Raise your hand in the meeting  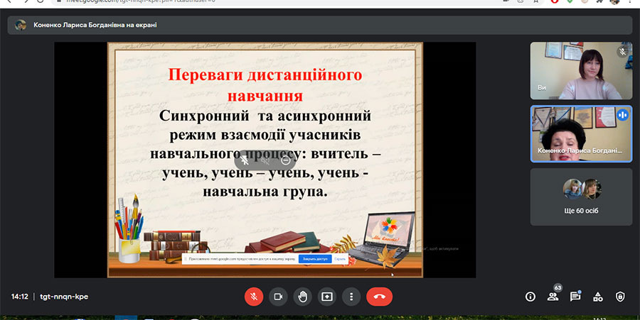[302, 297]
